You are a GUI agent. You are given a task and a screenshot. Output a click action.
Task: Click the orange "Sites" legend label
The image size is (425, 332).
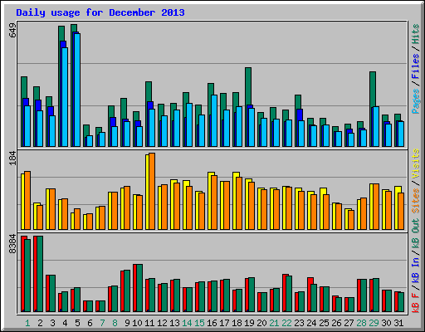(416, 201)
